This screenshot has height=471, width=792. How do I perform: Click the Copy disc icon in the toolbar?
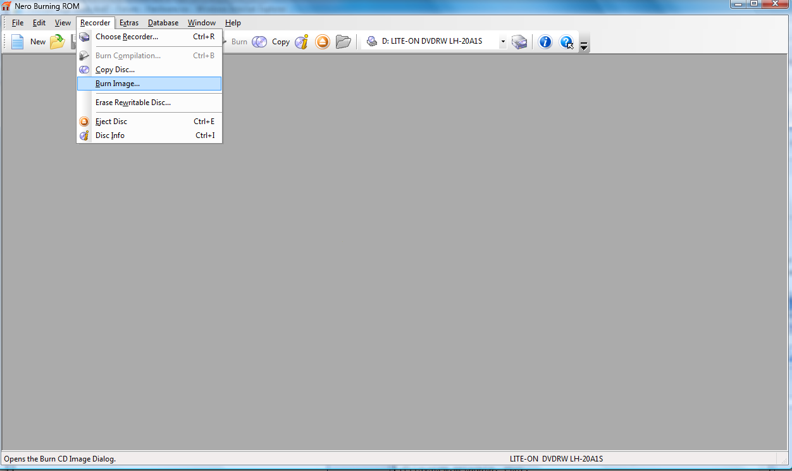pyautogui.click(x=259, y=42)
